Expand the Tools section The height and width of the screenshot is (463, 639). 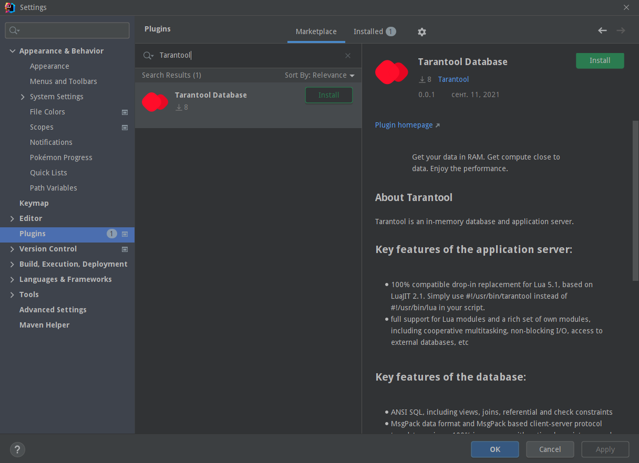point(12,294)
